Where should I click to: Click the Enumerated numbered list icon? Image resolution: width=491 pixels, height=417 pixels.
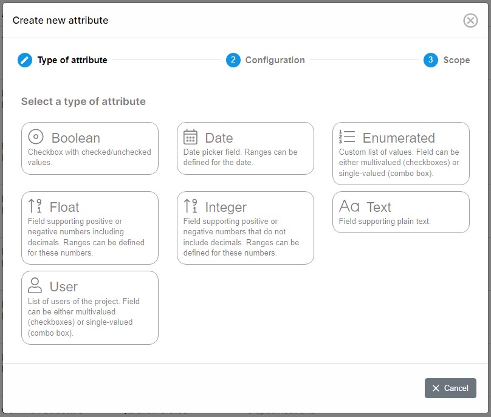(347, 137)
